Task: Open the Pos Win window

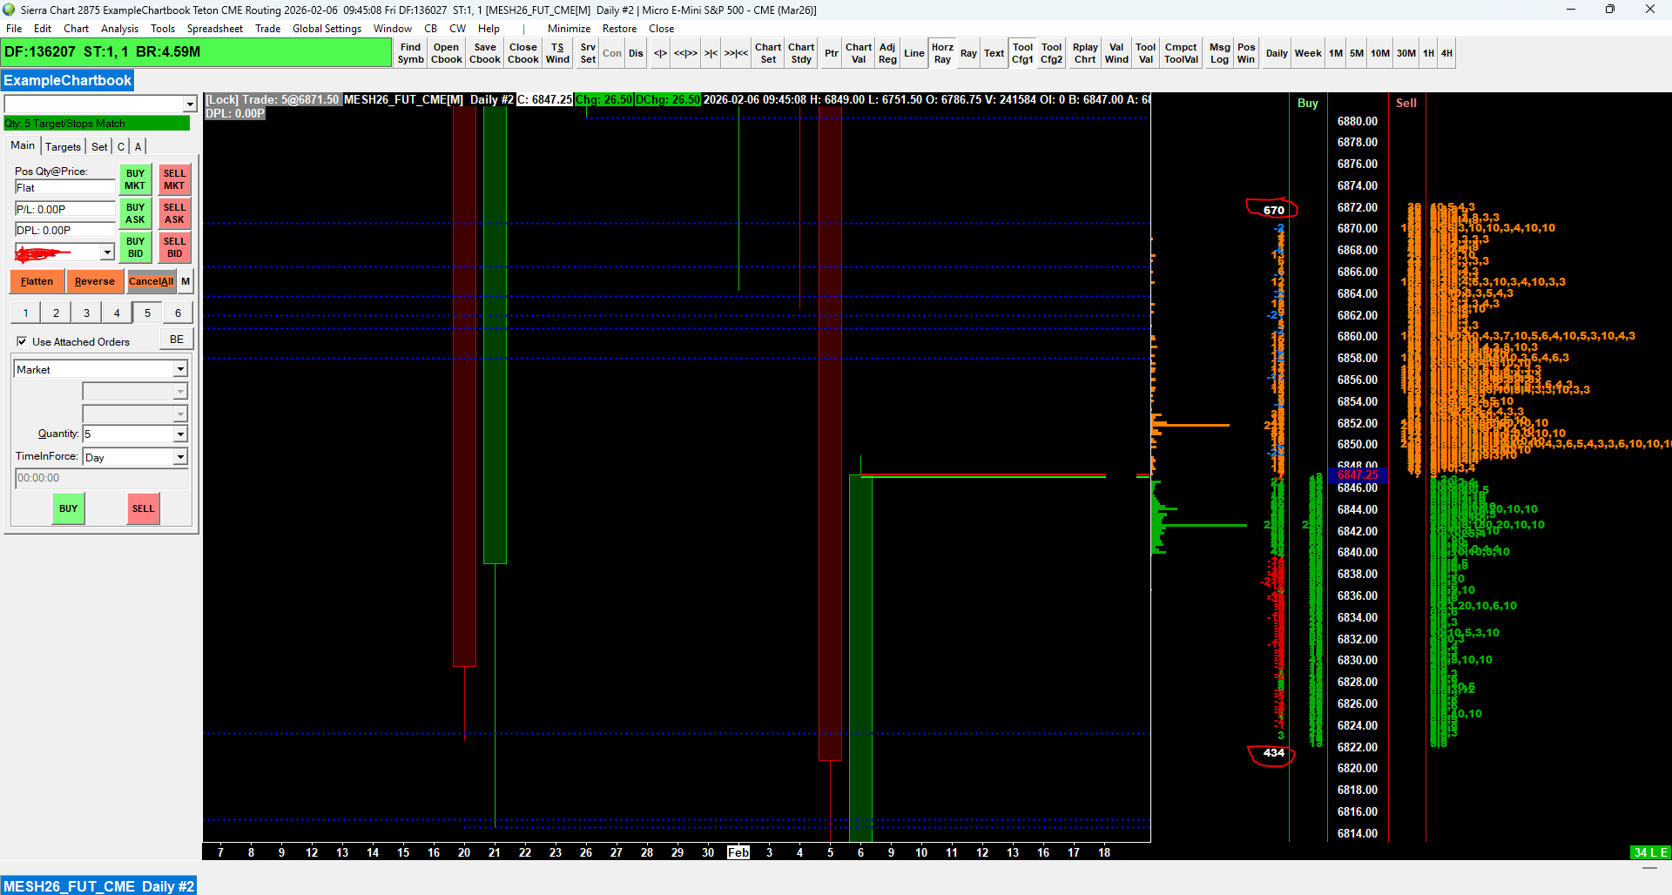Action: point(1246,53)
